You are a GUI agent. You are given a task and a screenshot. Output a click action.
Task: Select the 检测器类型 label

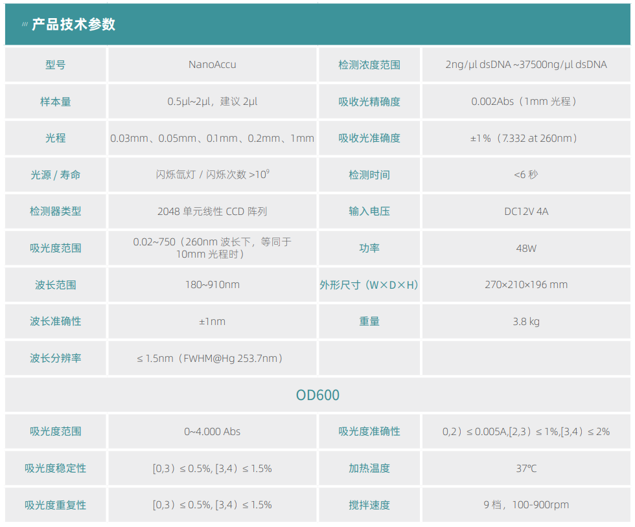coord(56,211)
